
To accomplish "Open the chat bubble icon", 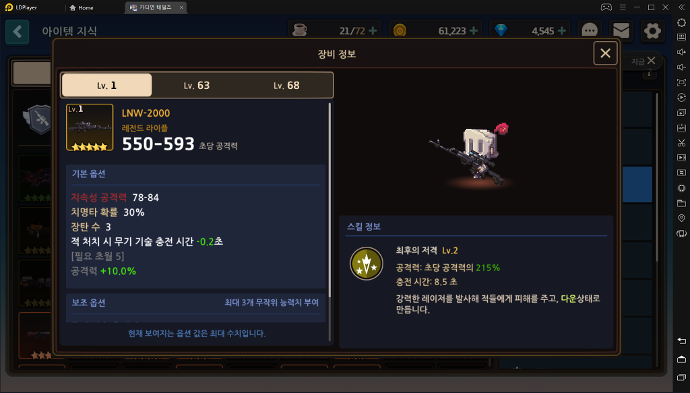I will coord(590,31).
